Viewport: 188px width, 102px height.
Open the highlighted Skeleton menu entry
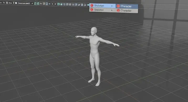tap(102, 5)
